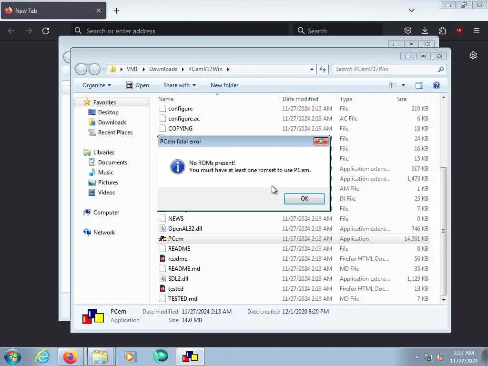488x366 pixels.
Task: Click OK in the PCem fatal error dialog
Action: 304,199
